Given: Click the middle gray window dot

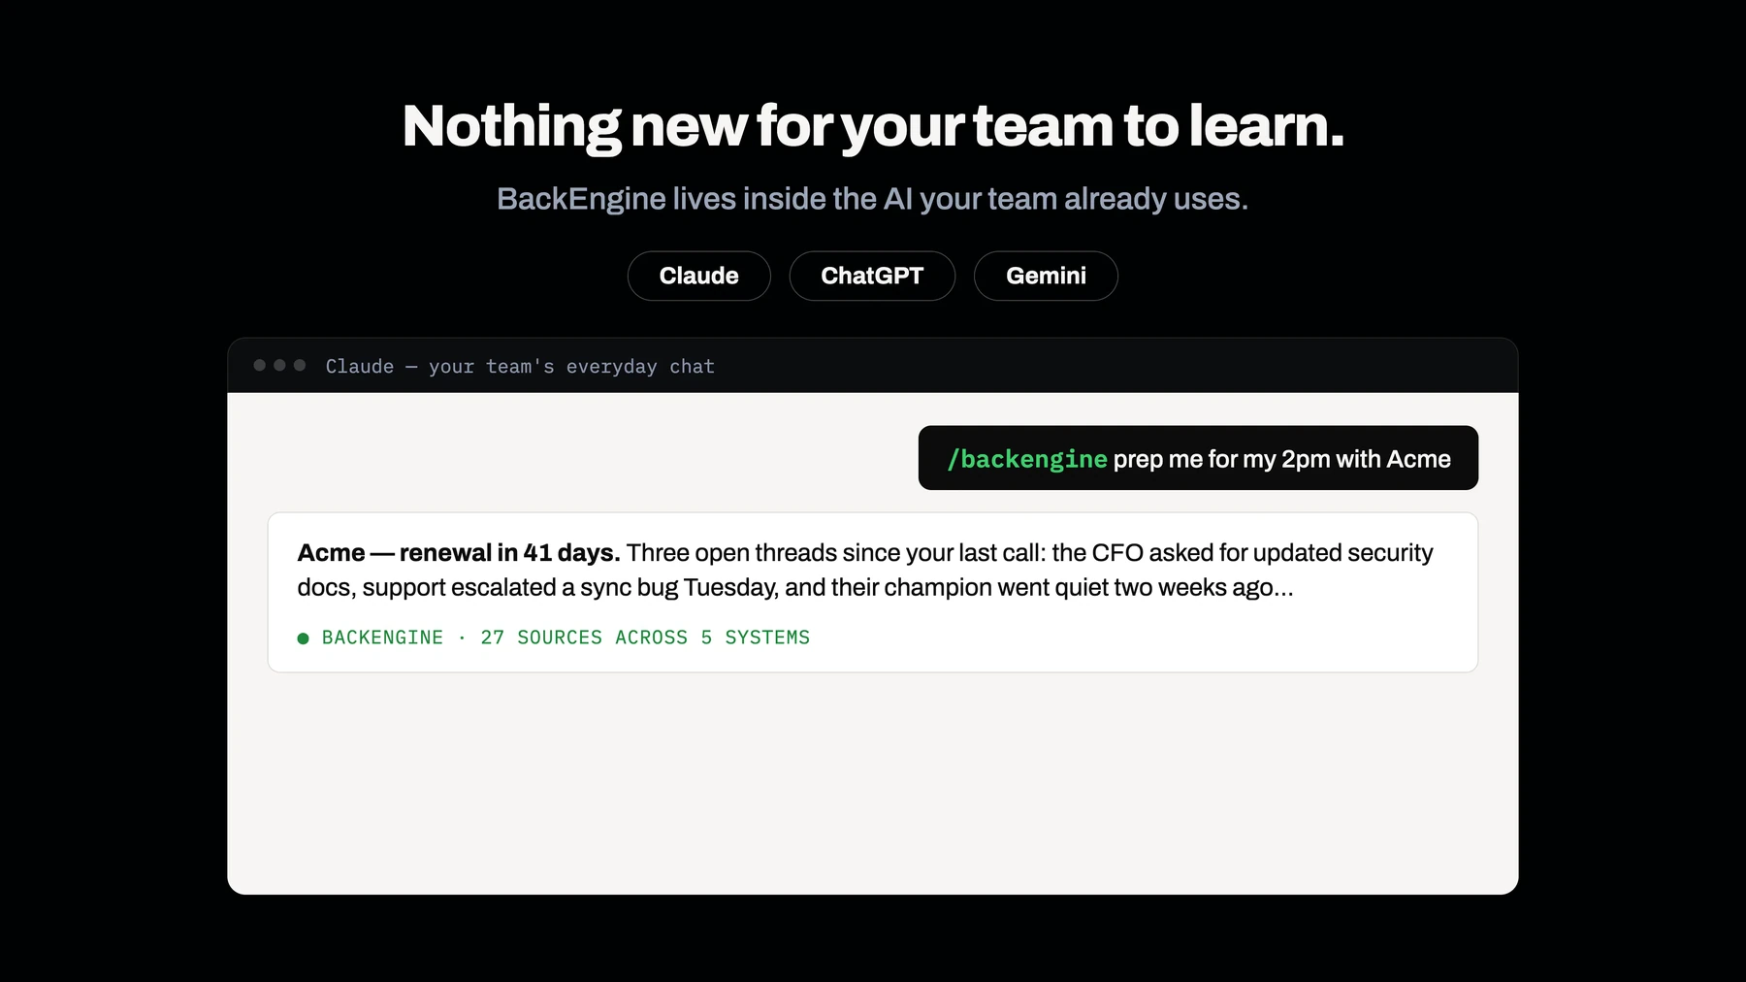Looking at the screenshot, I should pos(279,365).
